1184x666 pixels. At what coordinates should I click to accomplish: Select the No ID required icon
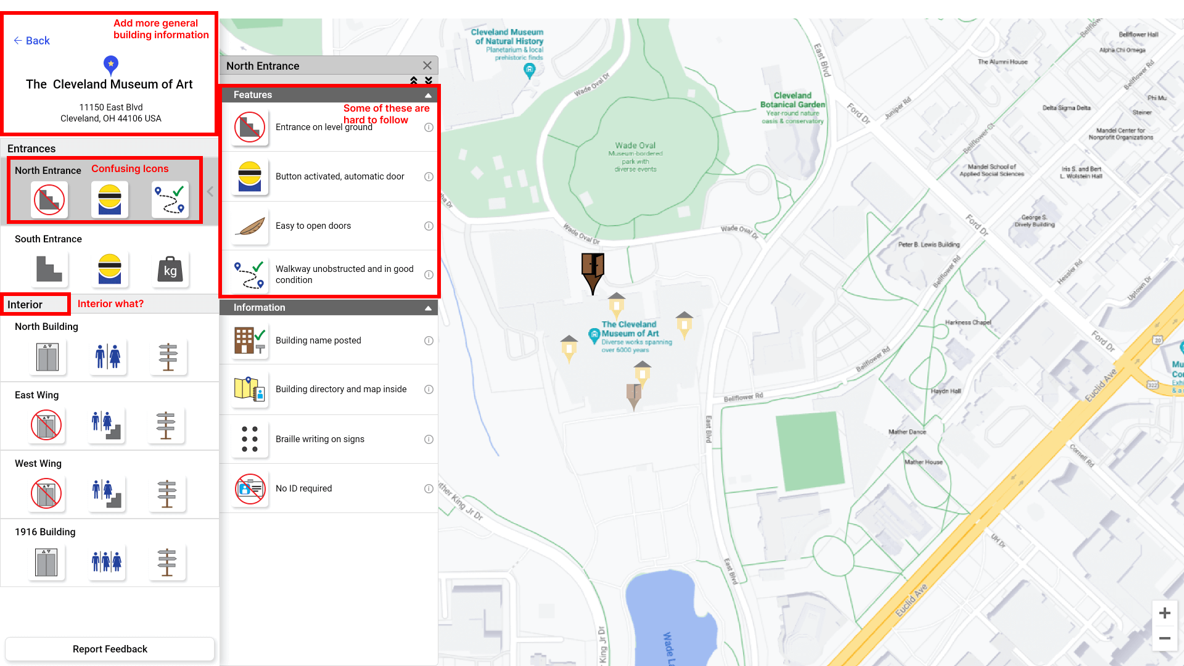[x=250, y=488]
